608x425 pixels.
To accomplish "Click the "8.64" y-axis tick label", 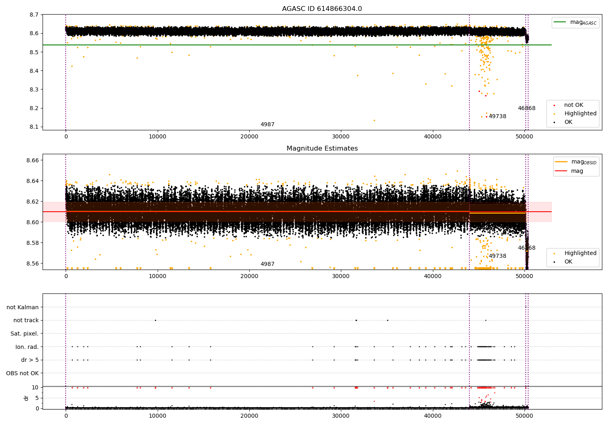I will 33,181.
